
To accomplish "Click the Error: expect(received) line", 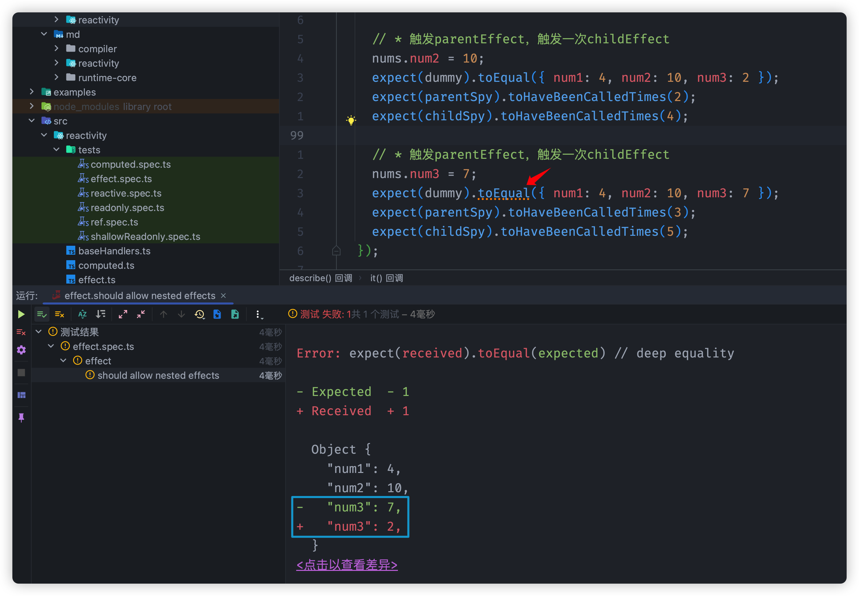I will click(515, 353).
